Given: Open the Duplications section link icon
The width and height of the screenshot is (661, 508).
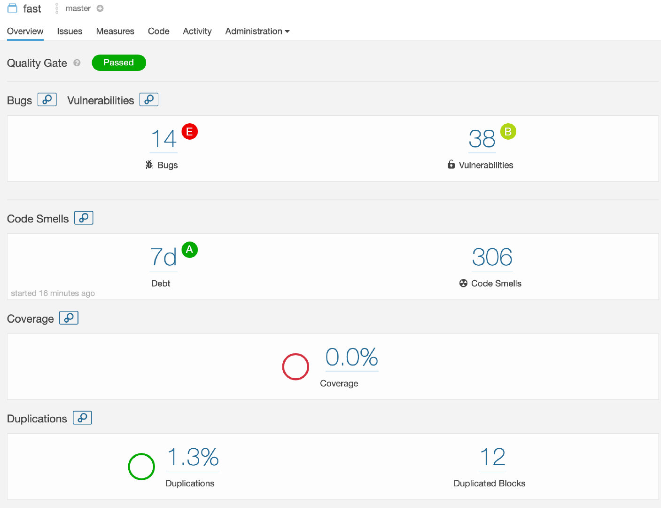Looking at the screenshot, I should pos(82,418).
